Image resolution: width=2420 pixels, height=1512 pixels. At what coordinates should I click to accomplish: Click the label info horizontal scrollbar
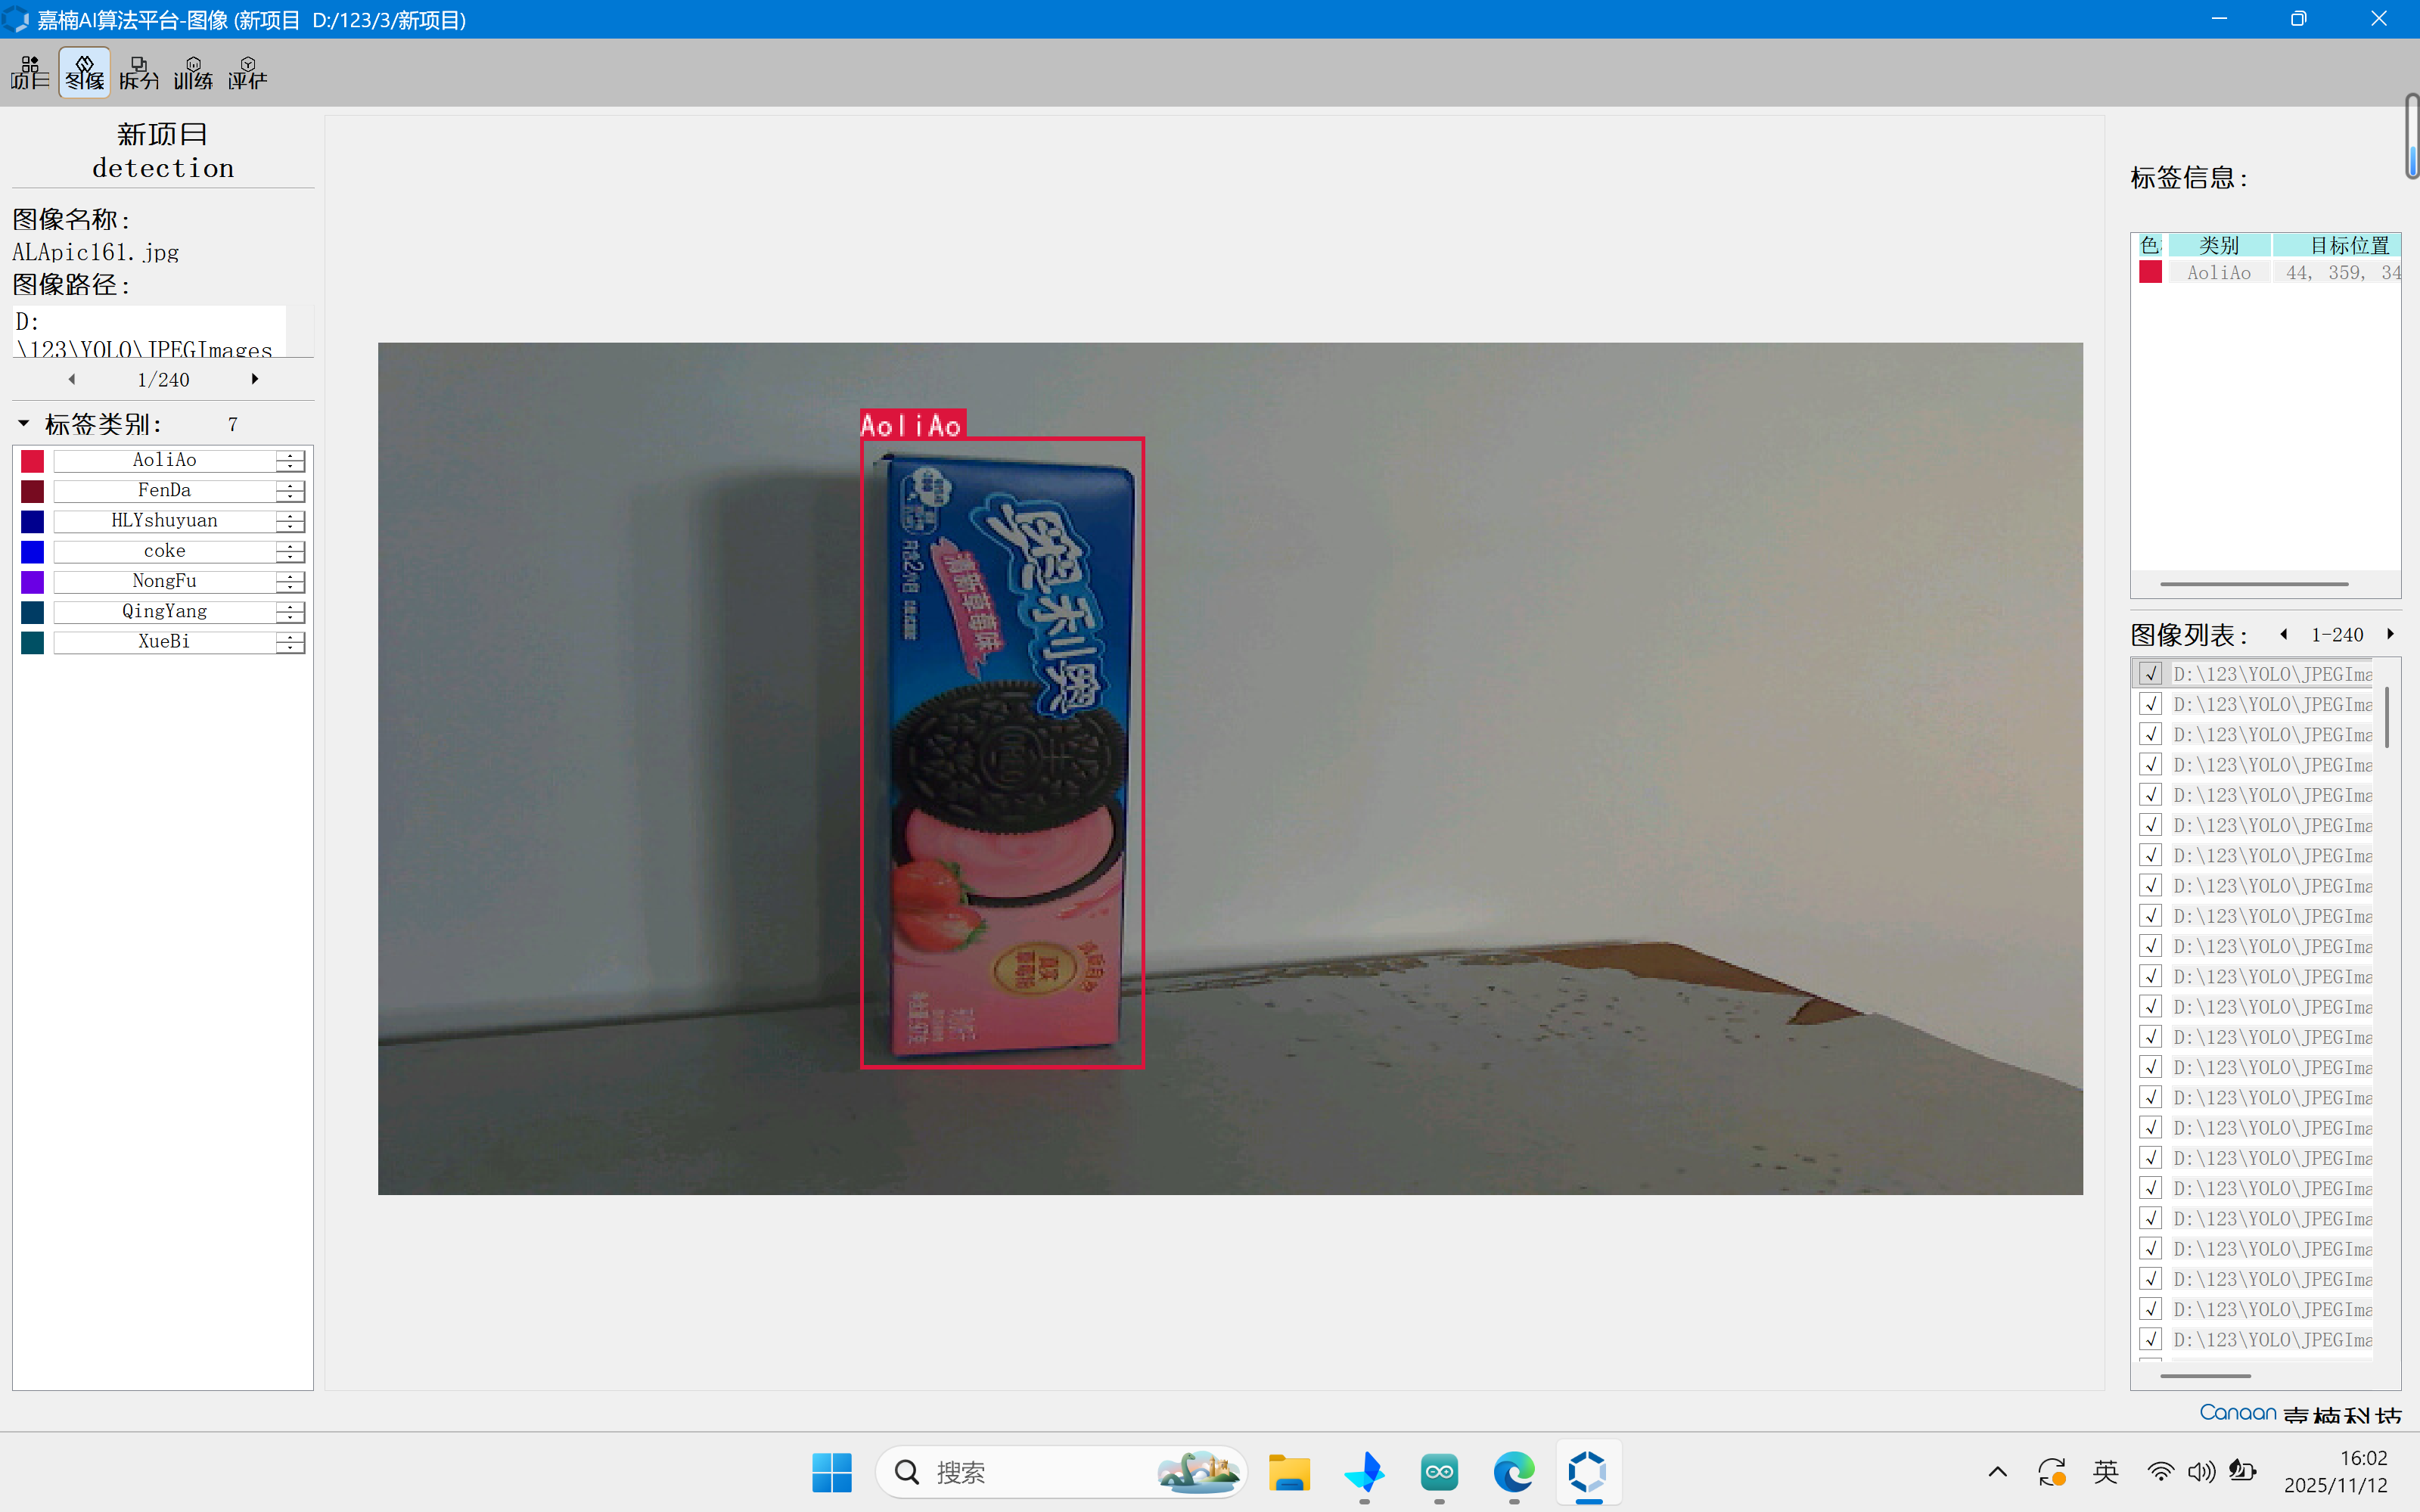(x=2254, y=584)
